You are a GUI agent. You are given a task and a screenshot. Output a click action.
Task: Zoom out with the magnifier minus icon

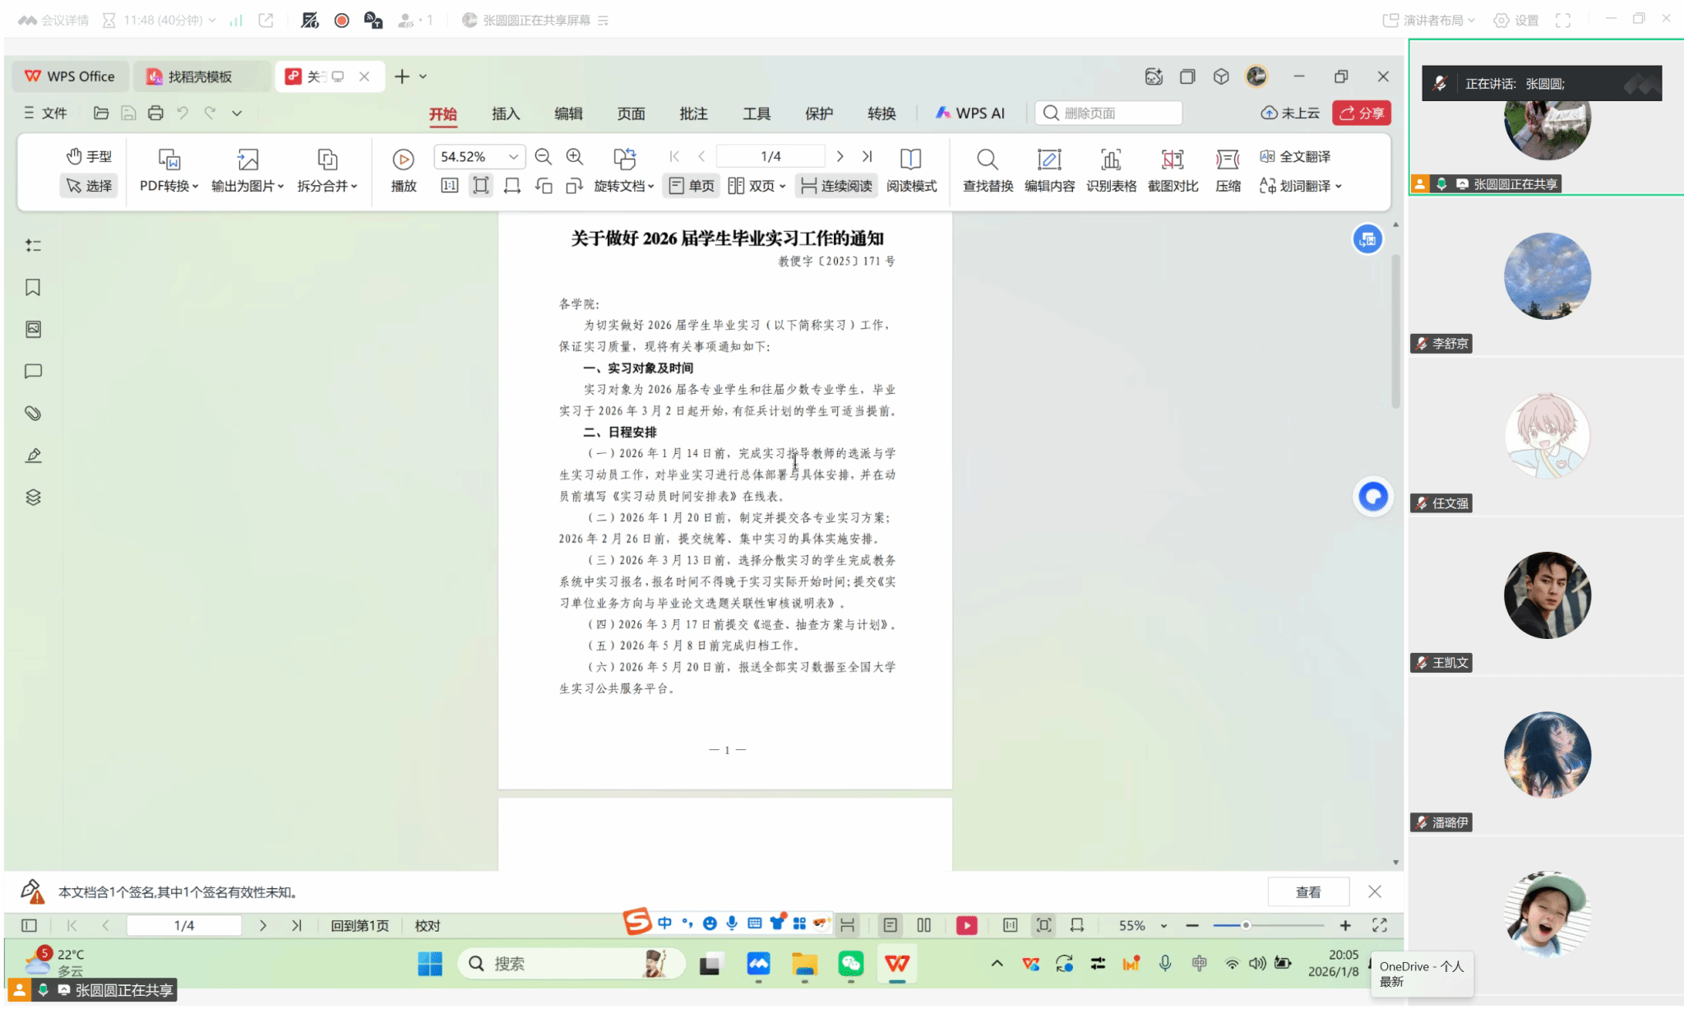click(x=543, y=156)
